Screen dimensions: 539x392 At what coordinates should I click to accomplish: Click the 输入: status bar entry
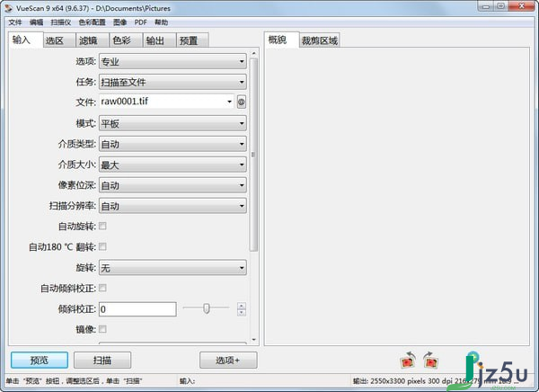click(188, 381)
